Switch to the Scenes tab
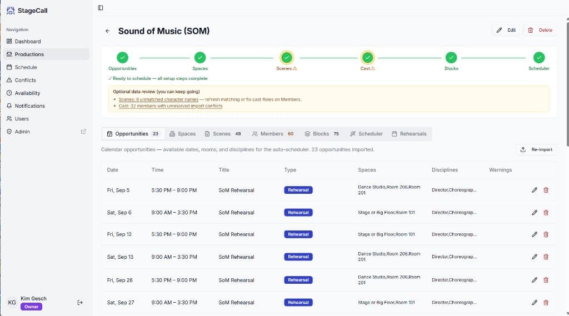569x316 pixels. pos(223,134)
